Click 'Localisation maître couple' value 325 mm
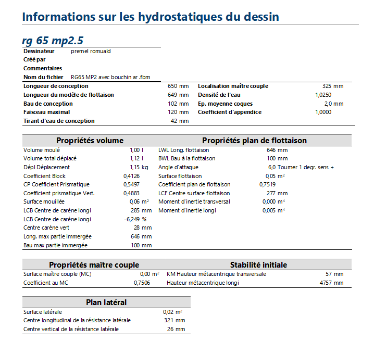The height and width of the screenshot is (341, 374). (x=333, y=86)
